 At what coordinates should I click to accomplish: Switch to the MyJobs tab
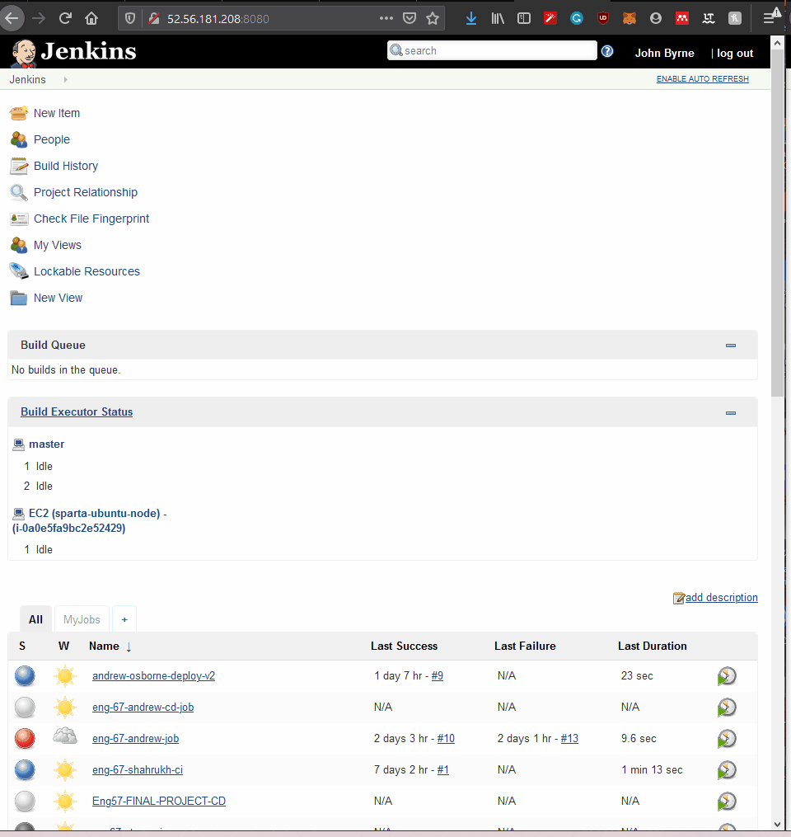82,619
